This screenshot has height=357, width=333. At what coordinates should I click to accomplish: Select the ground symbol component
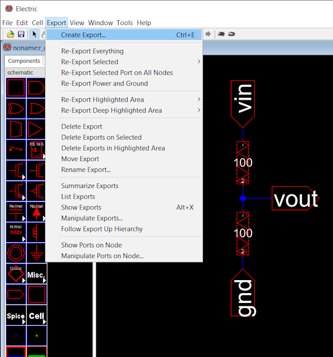37,253
